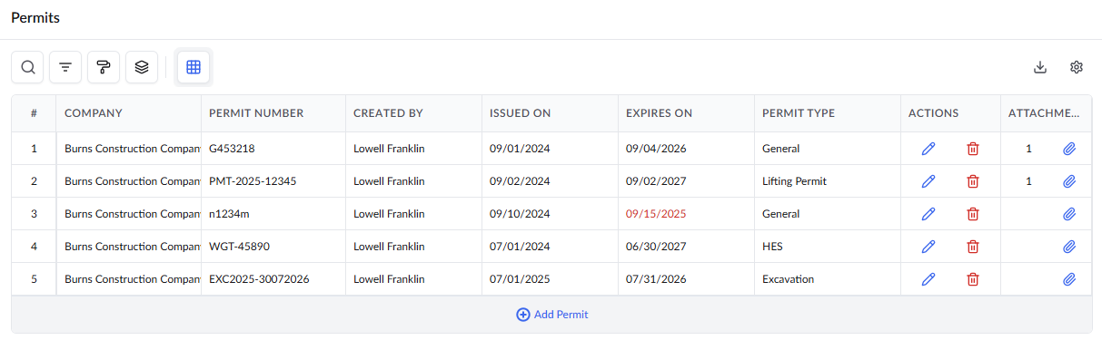Image resolution: width=1102 pixels, height=340 pixels.
Task: Delete permit PMT-2025-12345 with trash icon
Action: 973,181
